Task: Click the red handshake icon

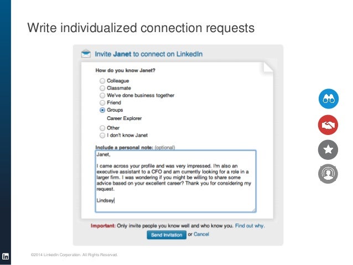Action: [328, 124]
